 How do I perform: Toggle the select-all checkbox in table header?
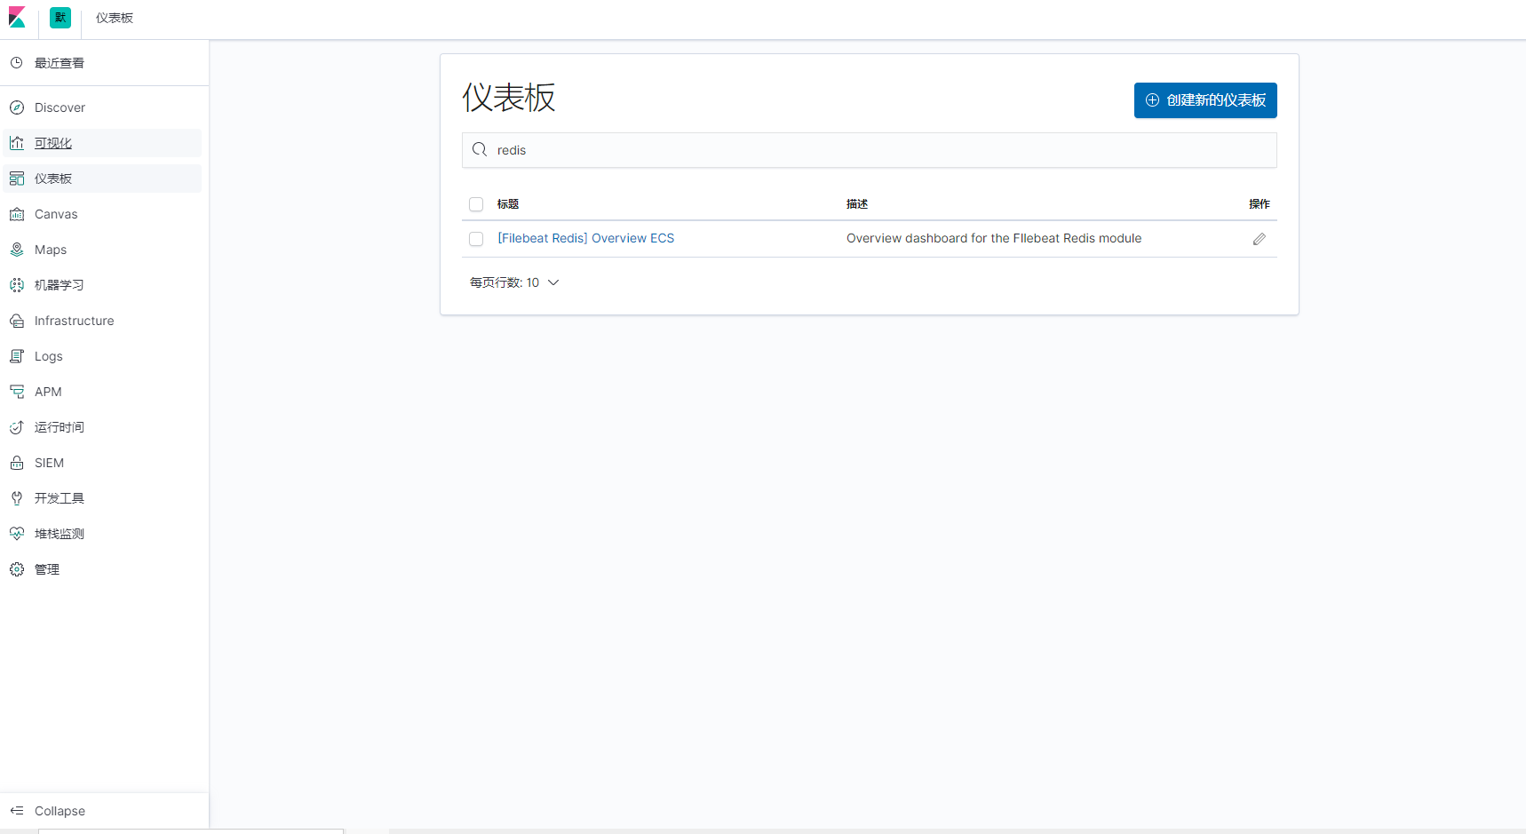(476, 204)
